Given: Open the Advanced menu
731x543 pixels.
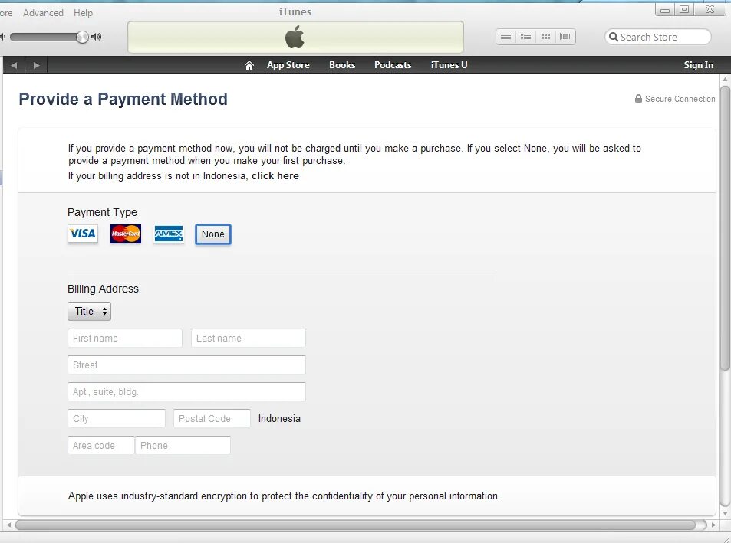Looking at the screenshot, I should coord(44,13).
